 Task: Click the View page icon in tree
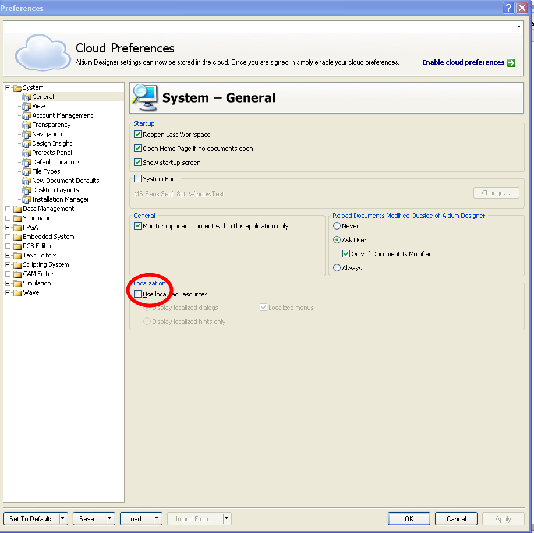pyautogui.click(x=27, y=106)
